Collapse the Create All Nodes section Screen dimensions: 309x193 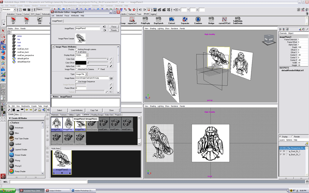(x=10, y=118)
